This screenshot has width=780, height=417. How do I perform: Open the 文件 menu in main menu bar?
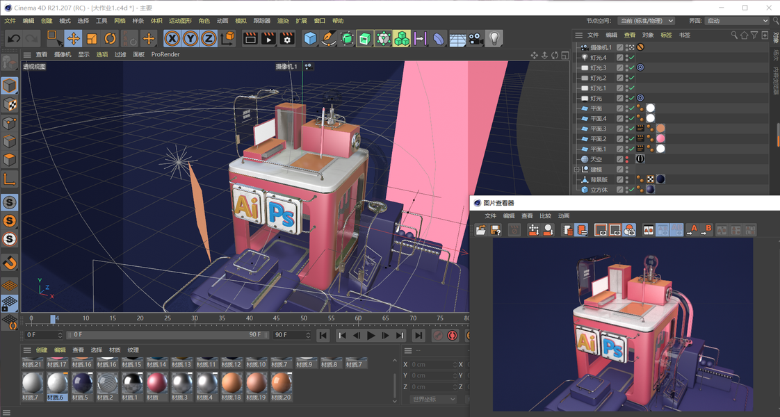(10, 21)
